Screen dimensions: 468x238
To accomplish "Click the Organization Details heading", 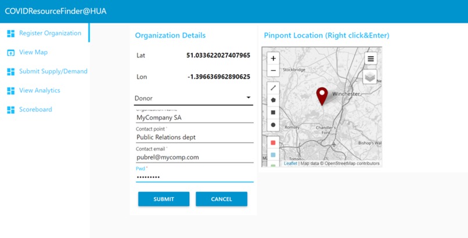I will click(x=171, y=35).
